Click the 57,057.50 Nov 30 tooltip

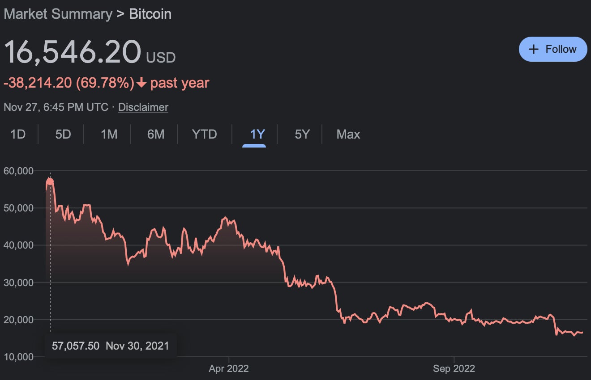[x=111, y=346]
